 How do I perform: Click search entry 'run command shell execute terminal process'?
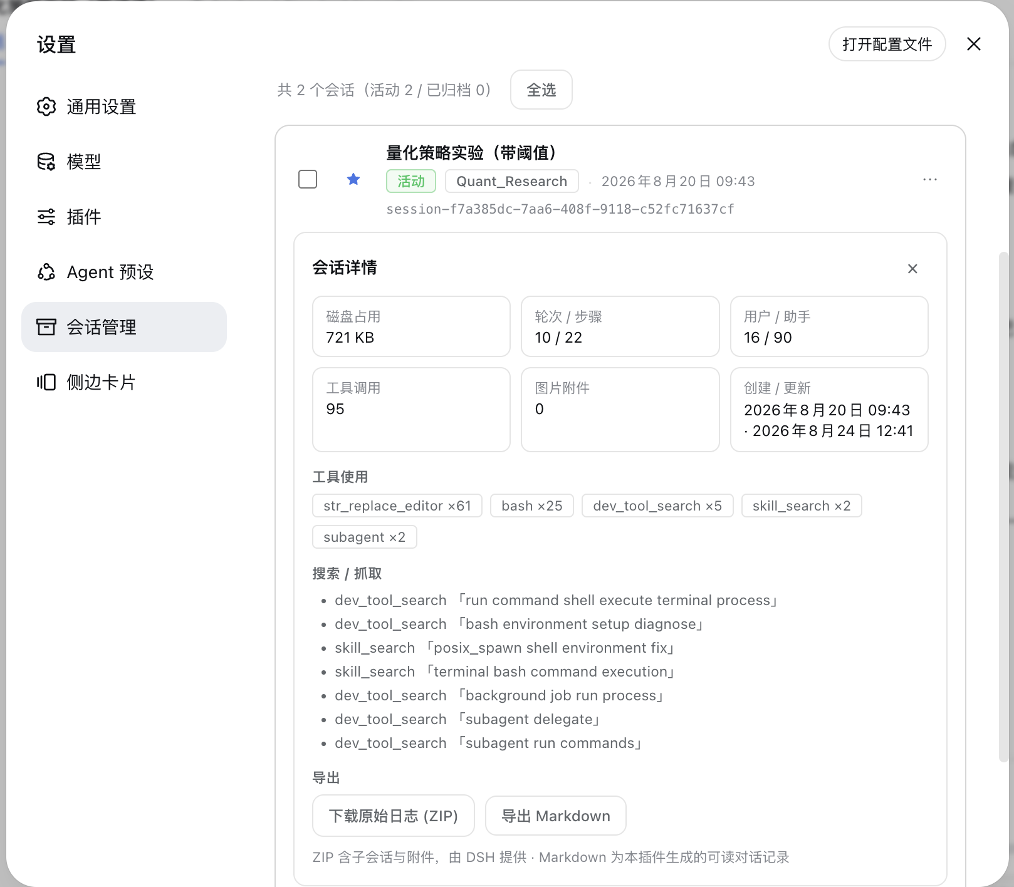556,600
